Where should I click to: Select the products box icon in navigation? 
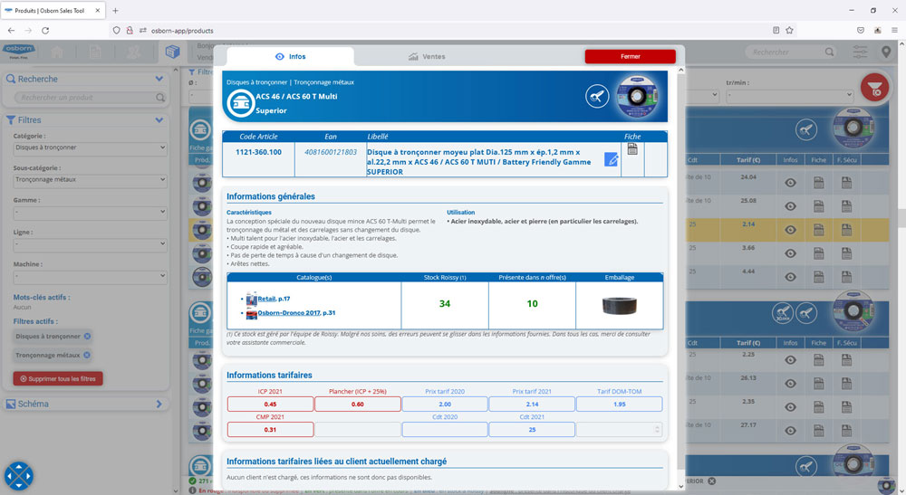pos(172,52)
